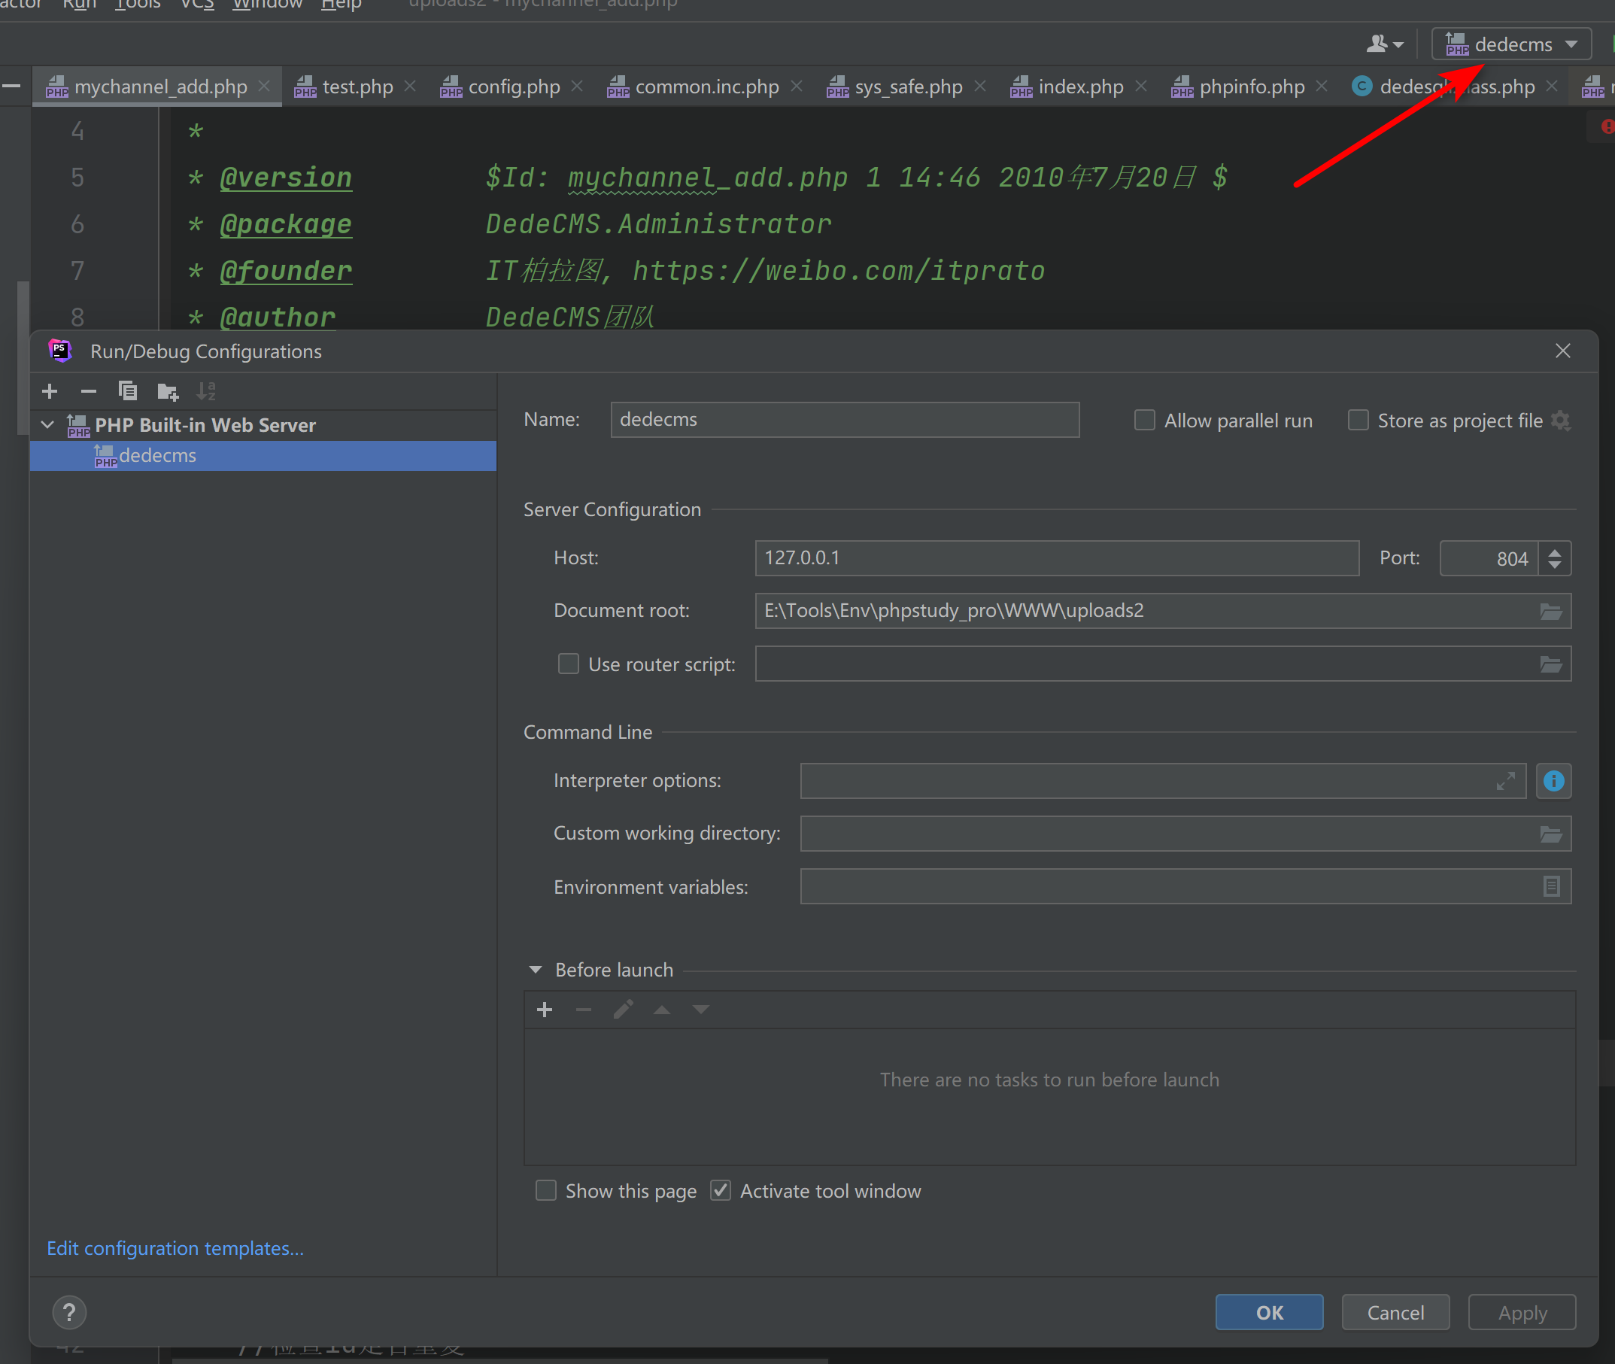Add a Before launch task
Screen dimensions: 1615x1364
(545, 1010)
